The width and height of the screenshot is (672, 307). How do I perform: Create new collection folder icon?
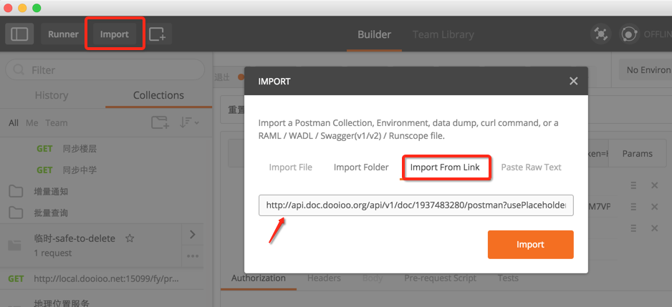[x=160, y=122]
